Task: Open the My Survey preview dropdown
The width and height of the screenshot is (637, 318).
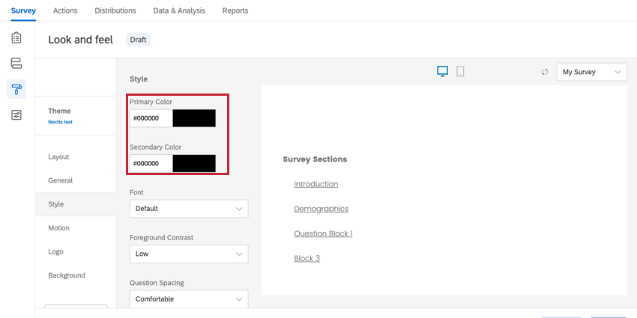Action: 591,73
